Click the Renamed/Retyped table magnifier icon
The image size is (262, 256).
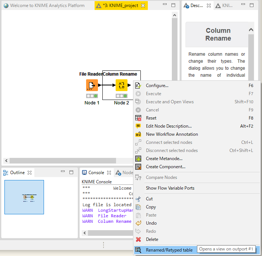point(138,250)
